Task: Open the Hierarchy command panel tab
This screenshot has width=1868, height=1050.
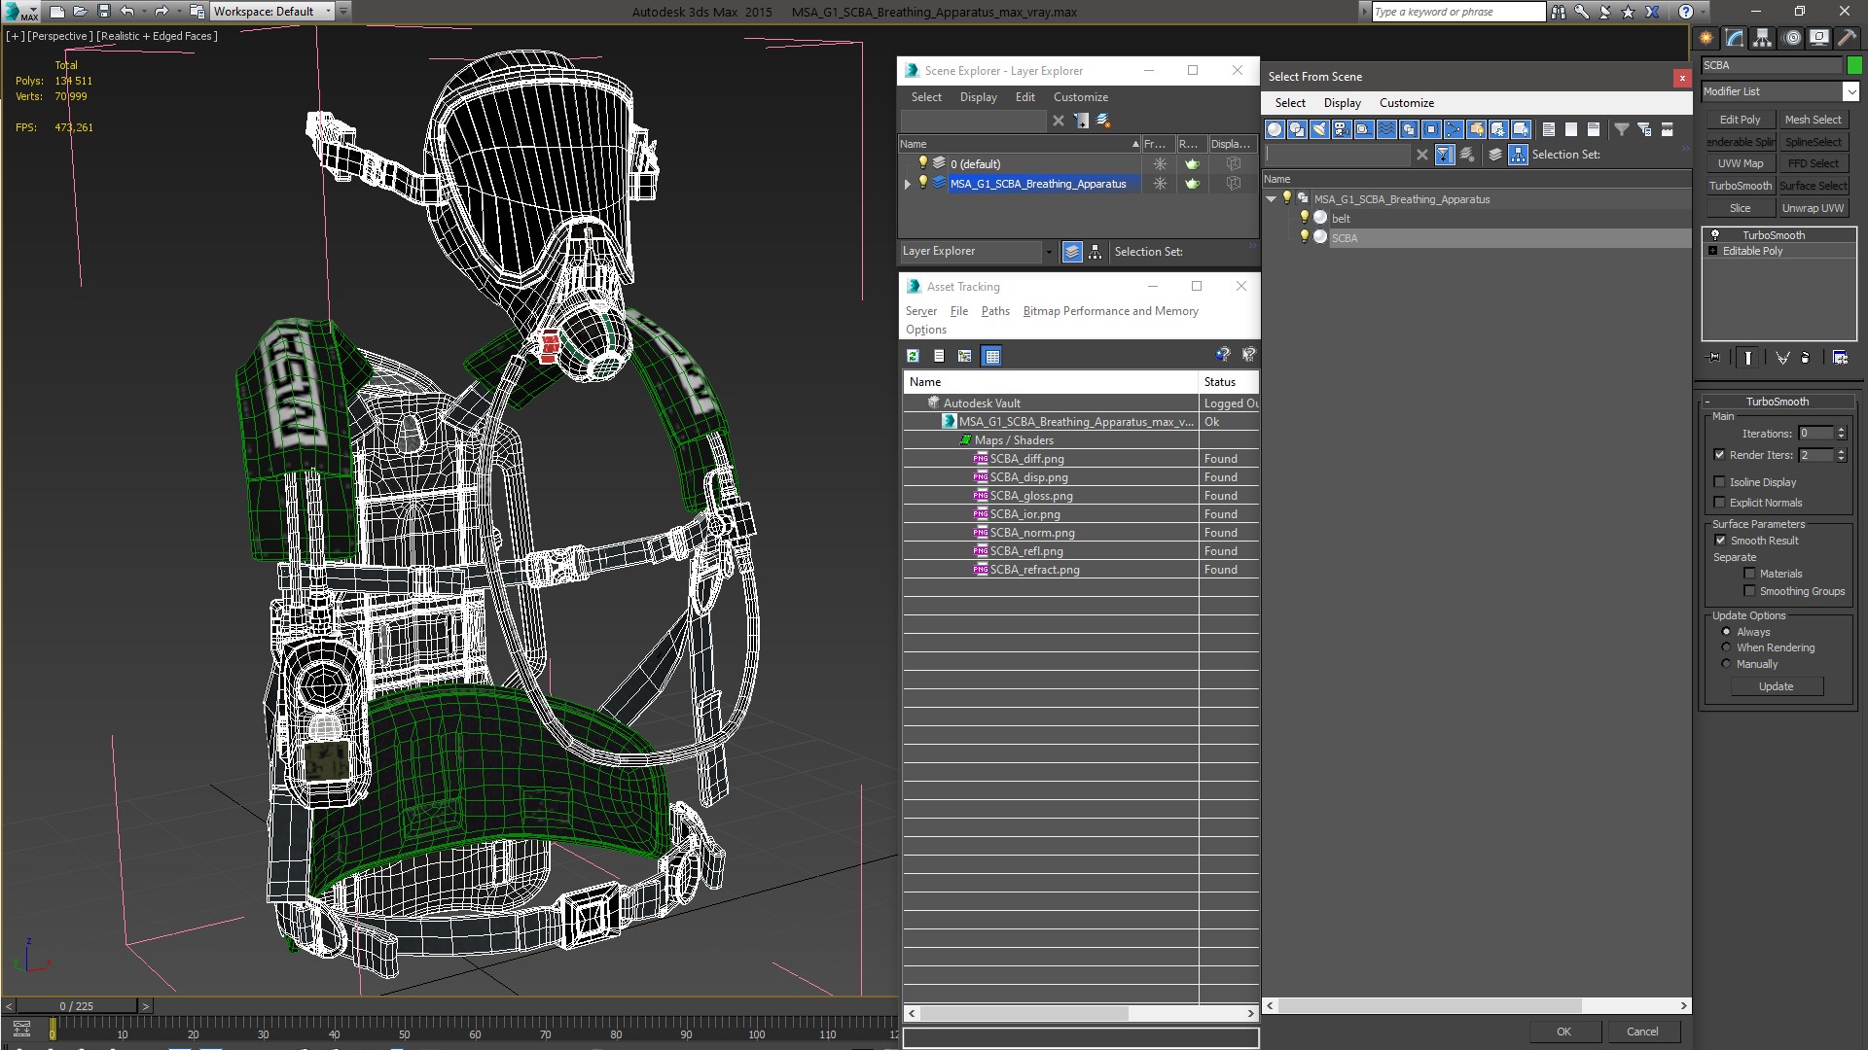Action: coord(1763,38)
